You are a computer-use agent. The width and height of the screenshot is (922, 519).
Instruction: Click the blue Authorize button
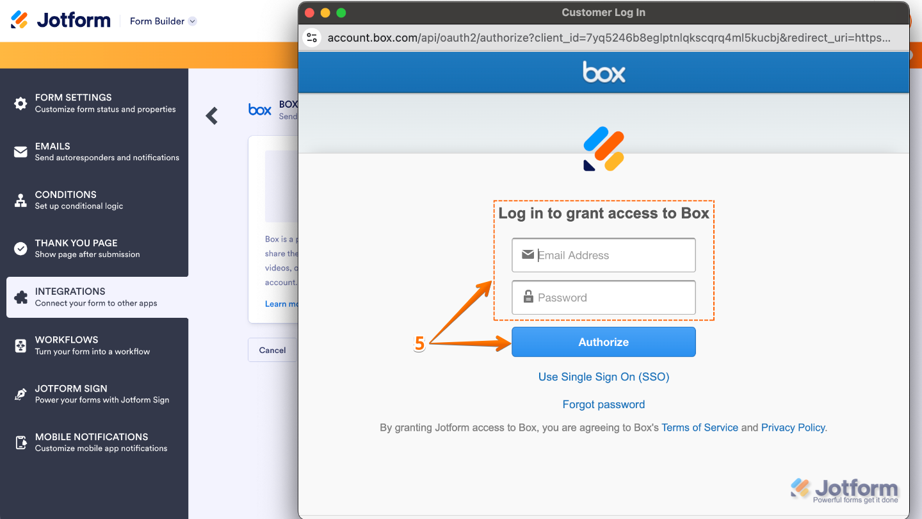click(604, 342)
